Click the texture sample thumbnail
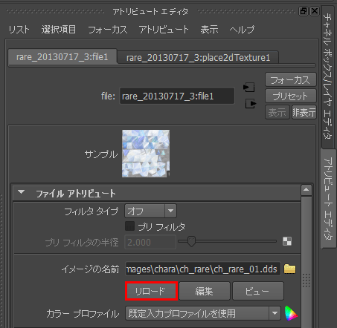337x328 pixels. click(146, 154)
